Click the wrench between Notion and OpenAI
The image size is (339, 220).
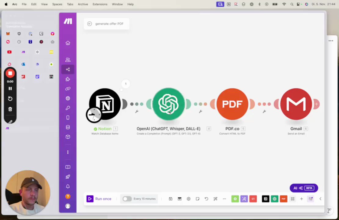coord(137,112)
